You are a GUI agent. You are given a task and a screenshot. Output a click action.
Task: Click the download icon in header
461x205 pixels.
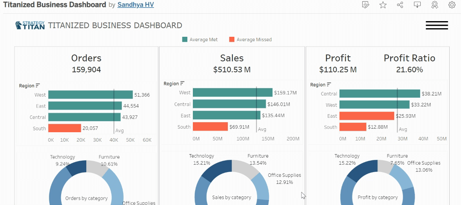[x=417, y=5]
